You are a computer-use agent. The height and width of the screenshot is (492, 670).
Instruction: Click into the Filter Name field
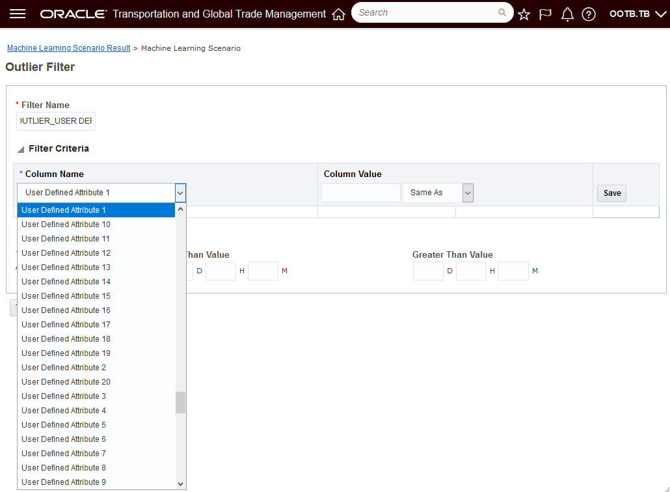pyautogui.click(x=56, y=121)
